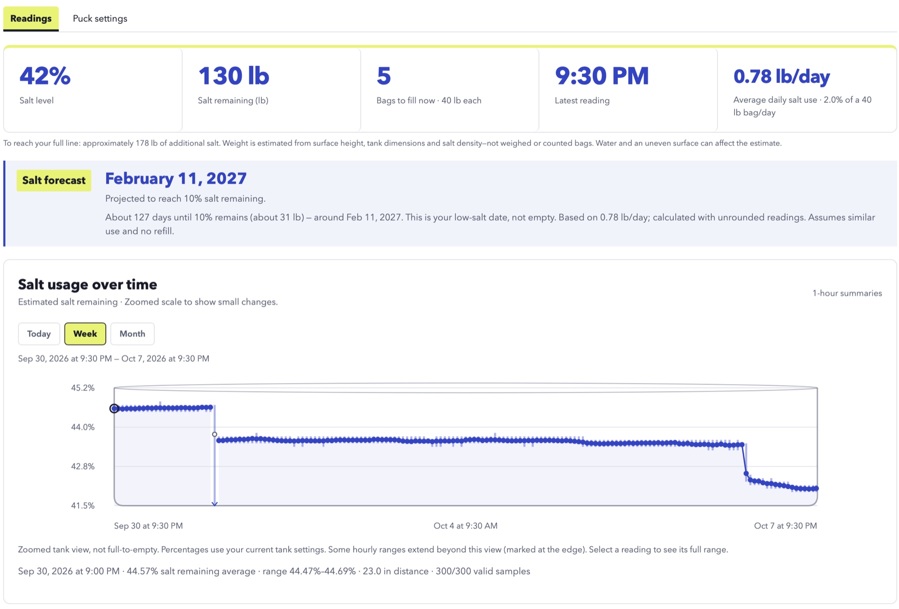Click the Salt usage over time heading

click(x=87, y=284)
